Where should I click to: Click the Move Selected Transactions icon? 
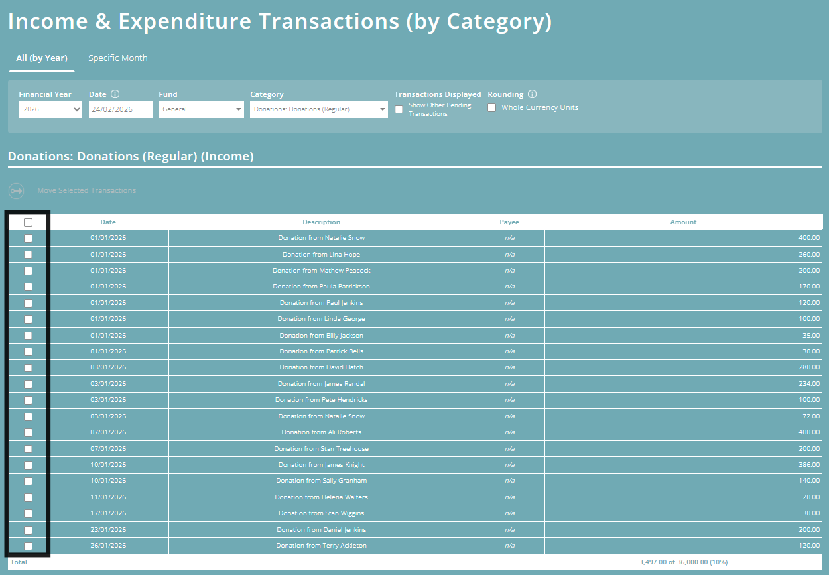15,191
